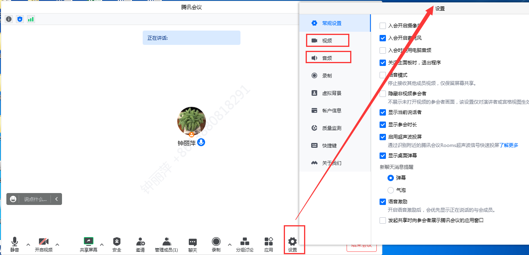
Task: Click the 新聊天消息提醒 label
Action: [x=397, y=167]
